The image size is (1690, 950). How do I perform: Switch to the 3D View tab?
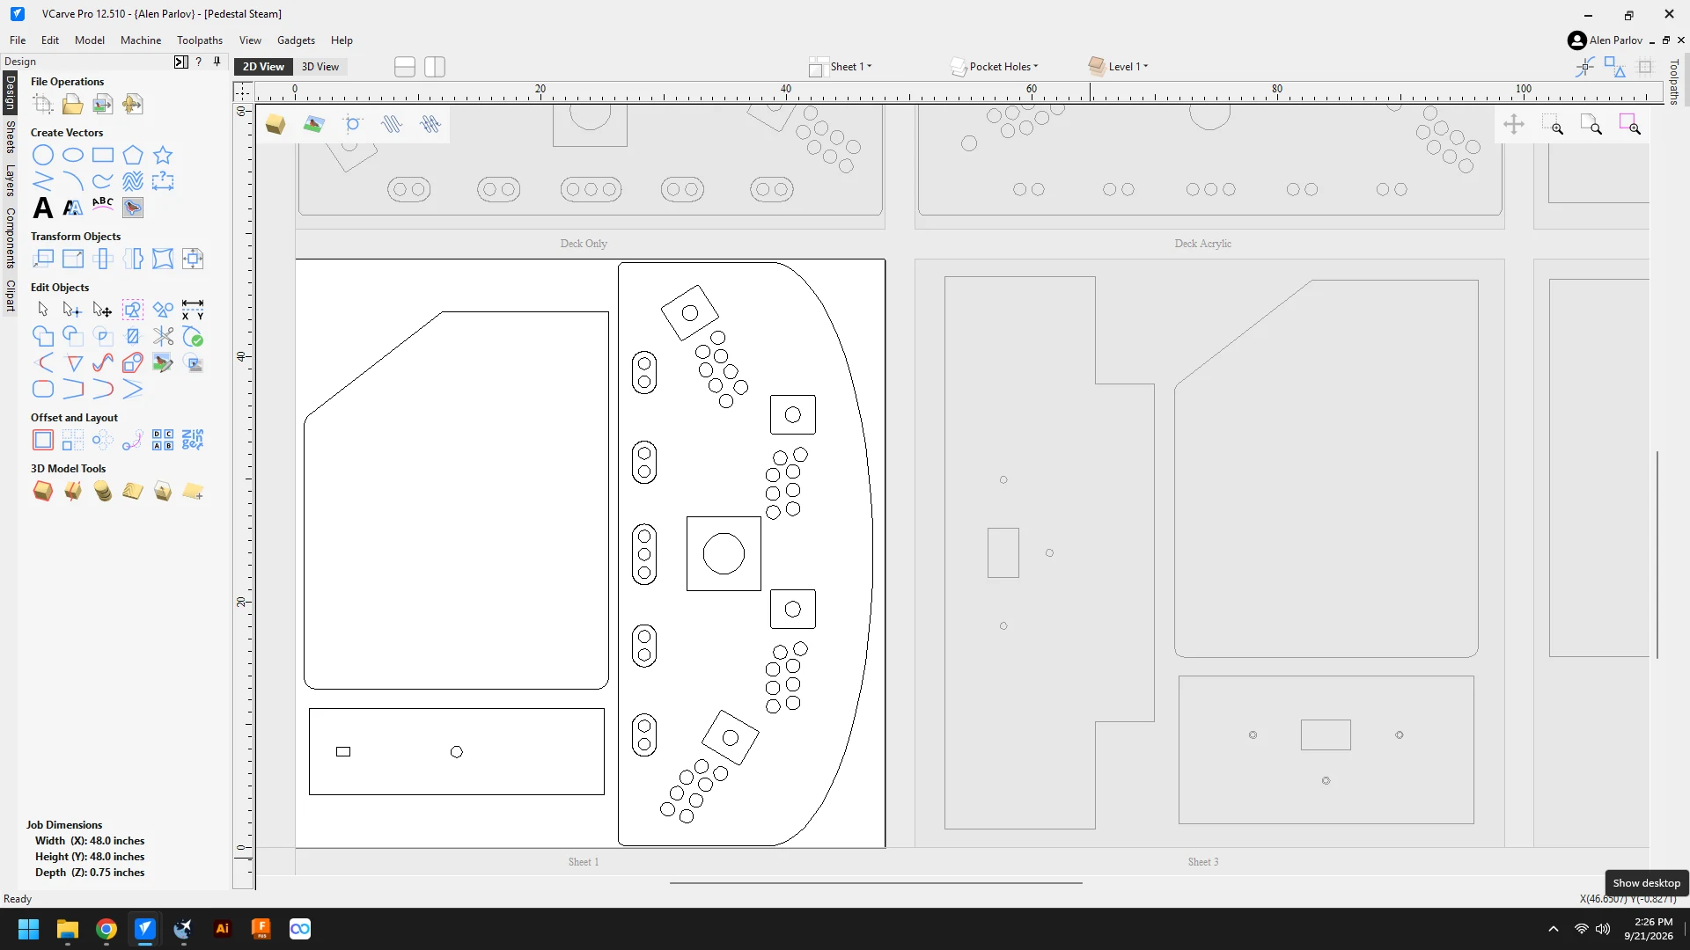pyautogui.click(x=320, y=67)
